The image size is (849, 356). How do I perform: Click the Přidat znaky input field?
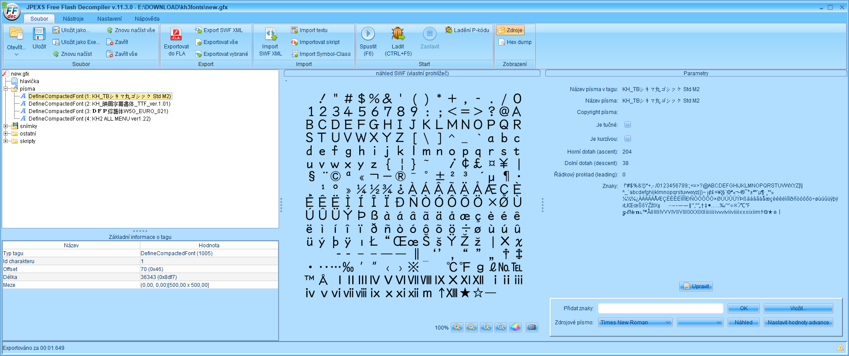[660, 308]
